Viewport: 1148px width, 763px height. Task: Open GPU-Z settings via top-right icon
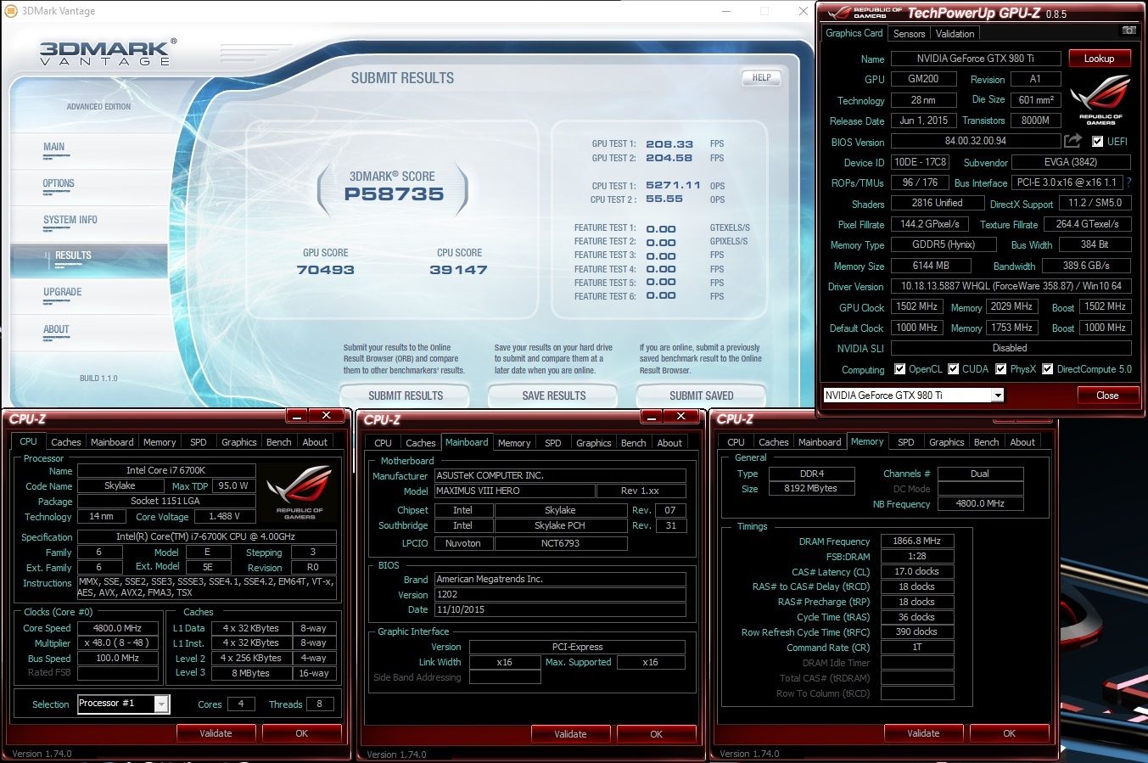1128,29
